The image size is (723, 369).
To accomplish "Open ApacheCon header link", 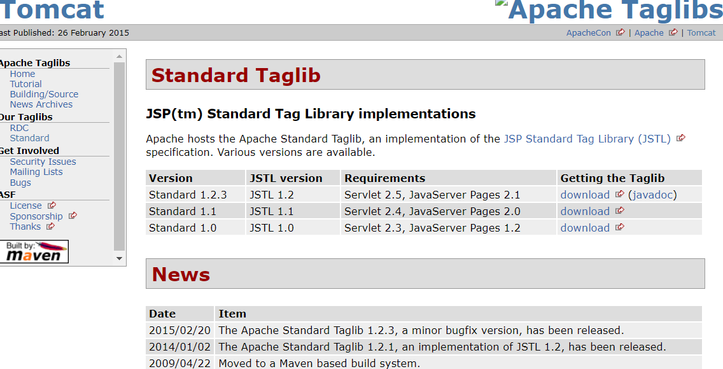I will [x=588, y=32].
